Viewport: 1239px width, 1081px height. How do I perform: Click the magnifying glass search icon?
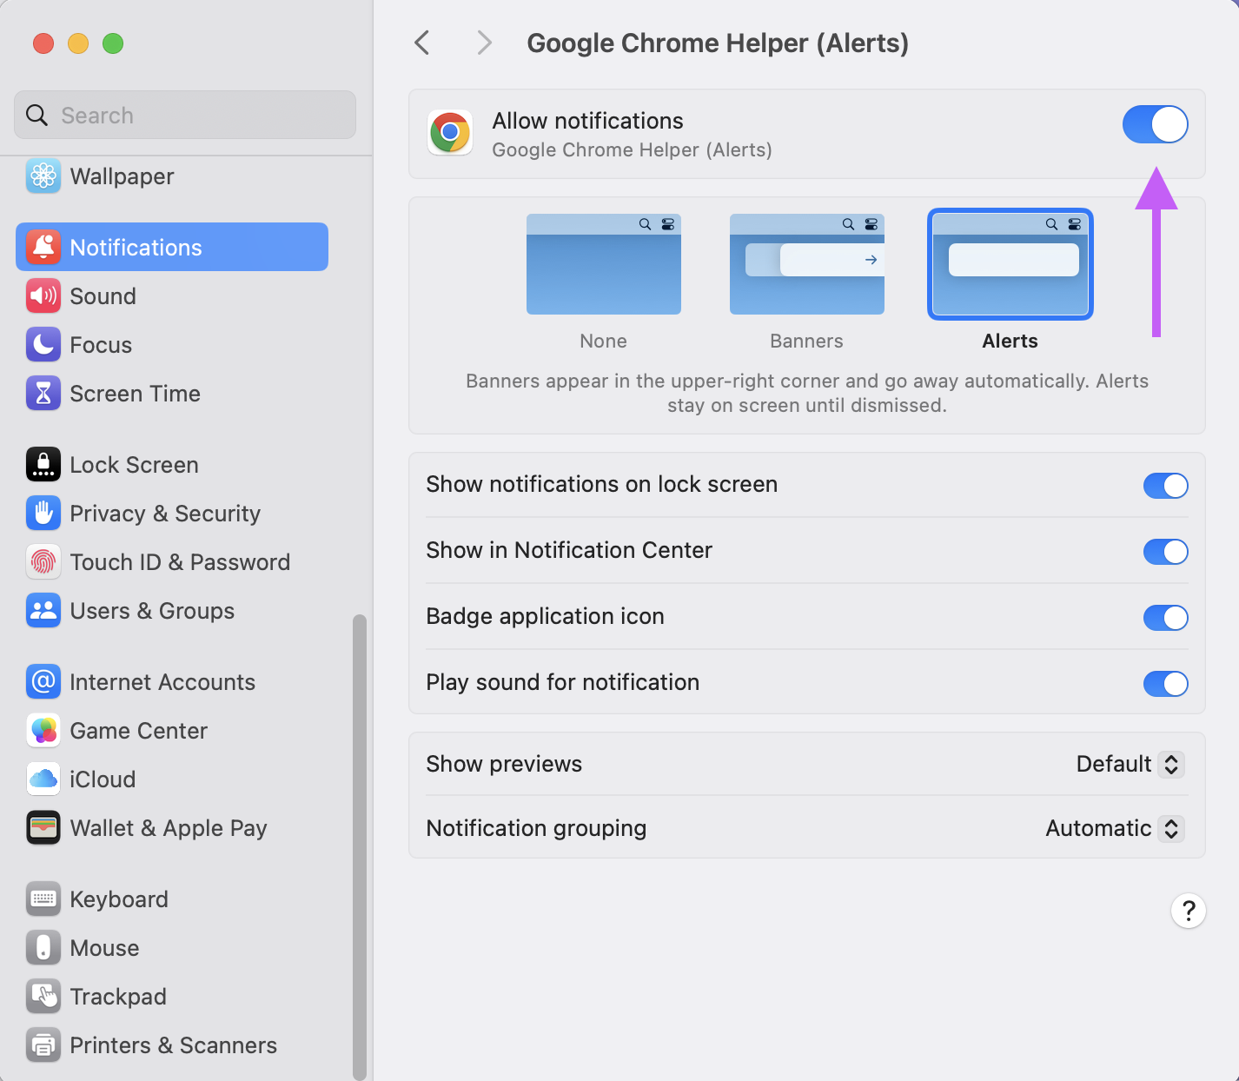(x=36, y=115)
